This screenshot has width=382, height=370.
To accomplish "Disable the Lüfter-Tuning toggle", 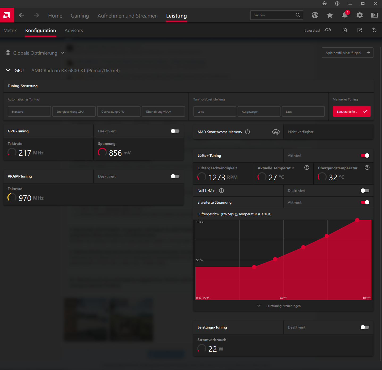I will (x=365, y=155).
